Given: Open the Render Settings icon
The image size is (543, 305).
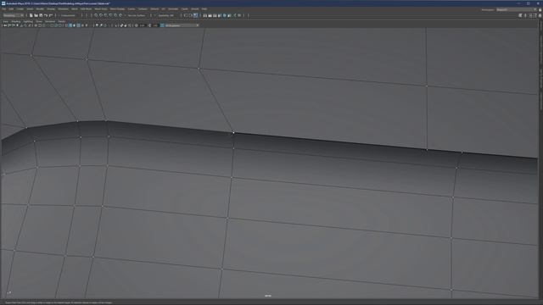Looking at the screenshot, I should click(x=220, y=15).
